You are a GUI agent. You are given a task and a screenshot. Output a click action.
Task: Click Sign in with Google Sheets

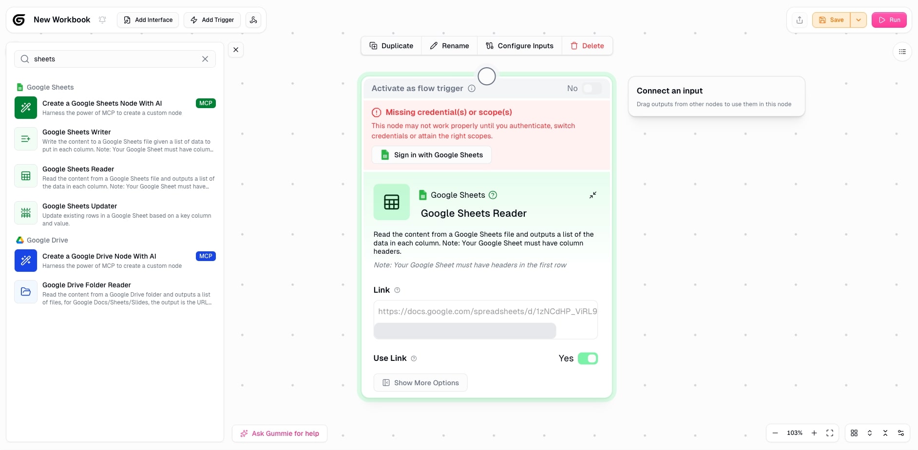[x=432, y=155]
